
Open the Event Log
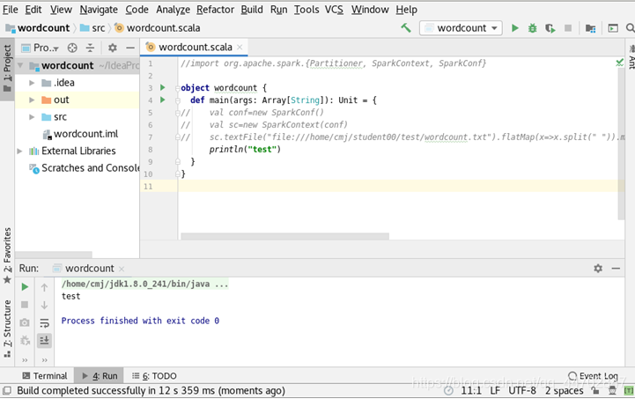pos(593,376)
